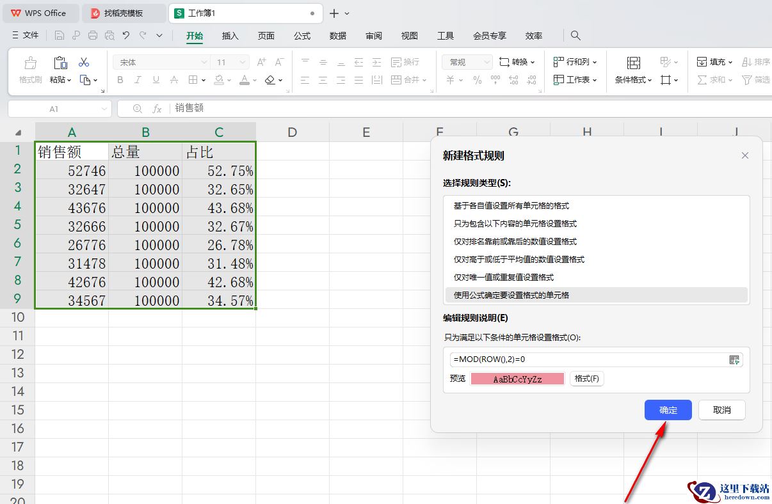Cut selection with the scissors icon

[x=84, y=62]
